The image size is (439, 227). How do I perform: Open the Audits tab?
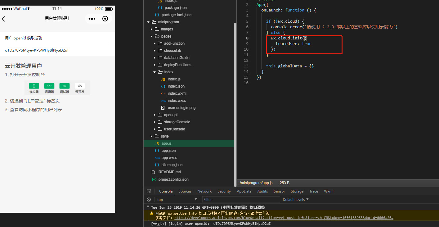point(262,191)
